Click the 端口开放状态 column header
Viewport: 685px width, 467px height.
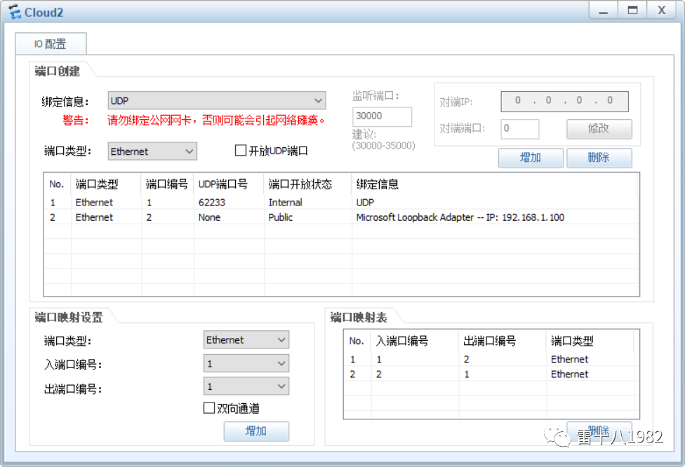pos(307,184)
